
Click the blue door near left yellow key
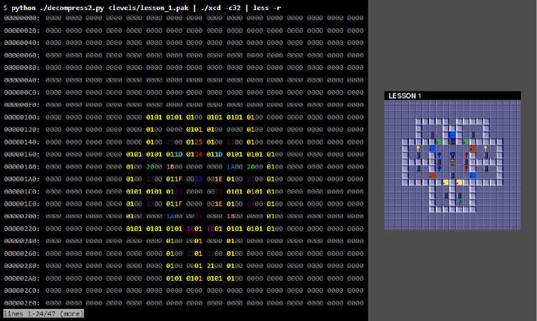point(432,148)
